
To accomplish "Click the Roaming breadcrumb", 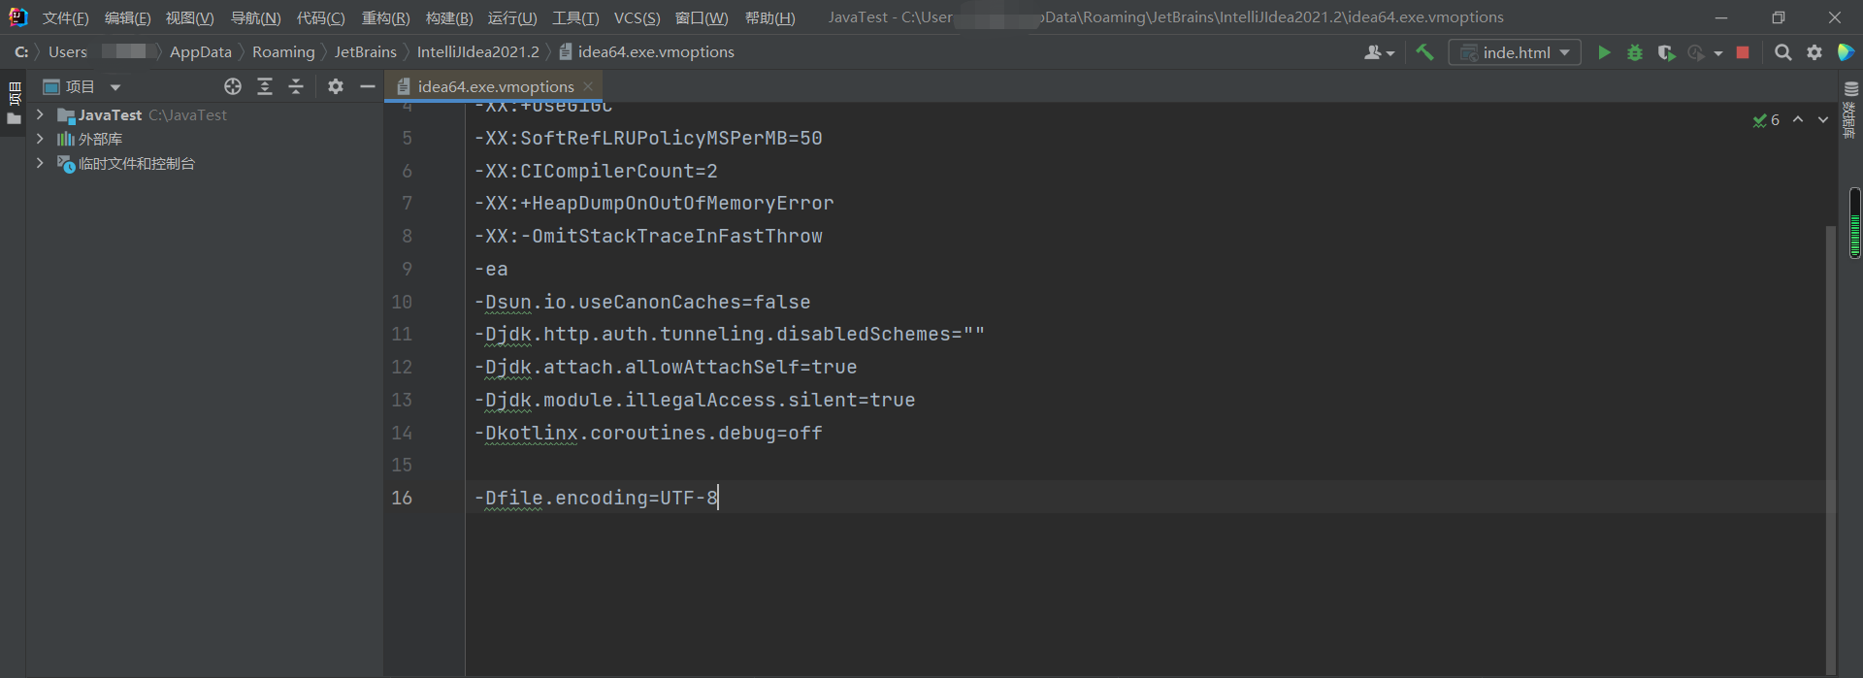I will [x=283, y=52].
